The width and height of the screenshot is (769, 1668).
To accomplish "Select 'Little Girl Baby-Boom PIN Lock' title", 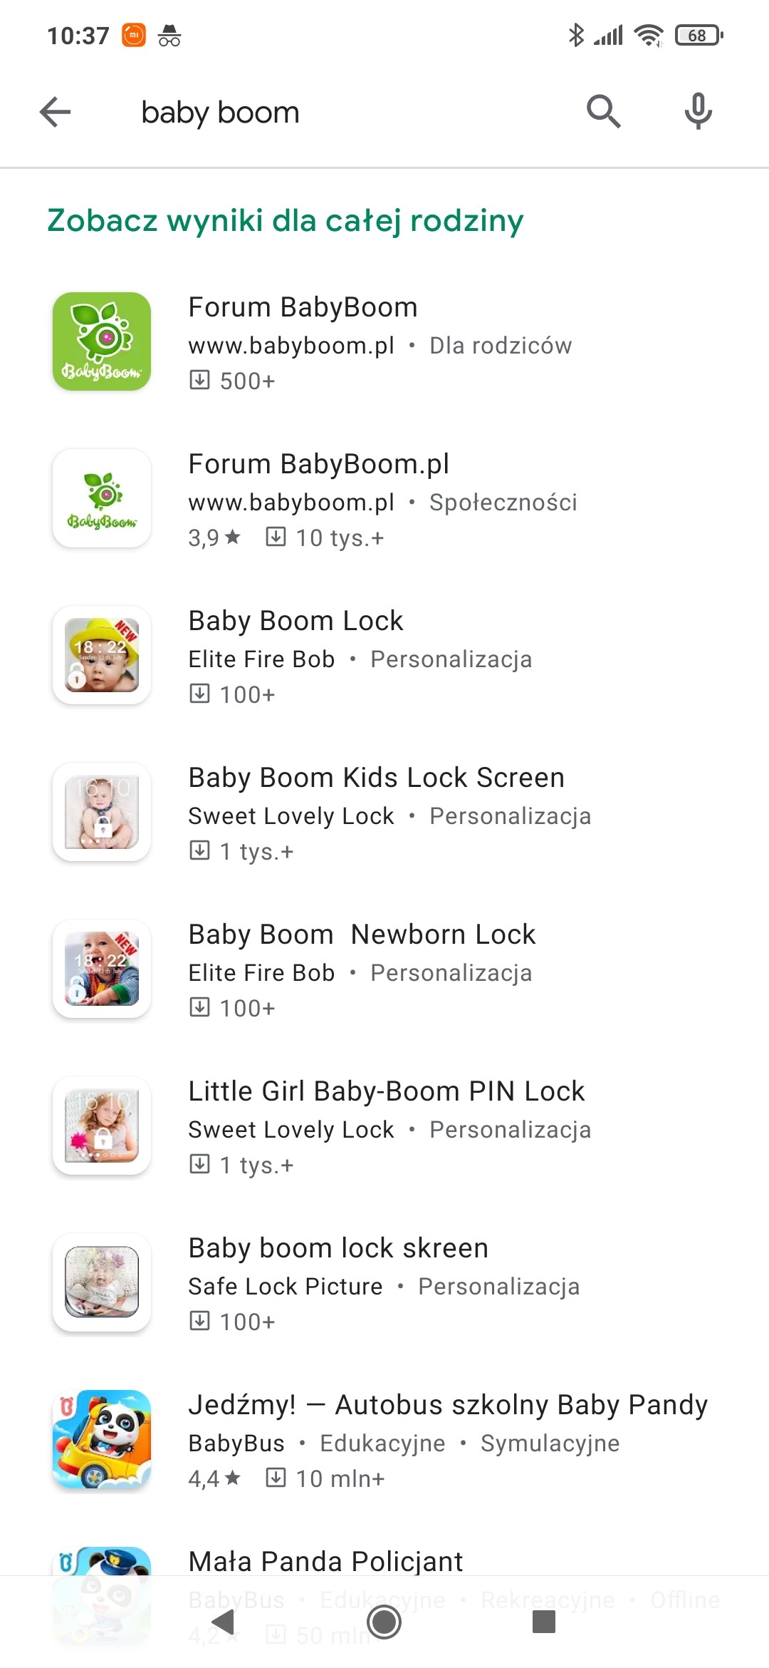I will coord(386,1091).
